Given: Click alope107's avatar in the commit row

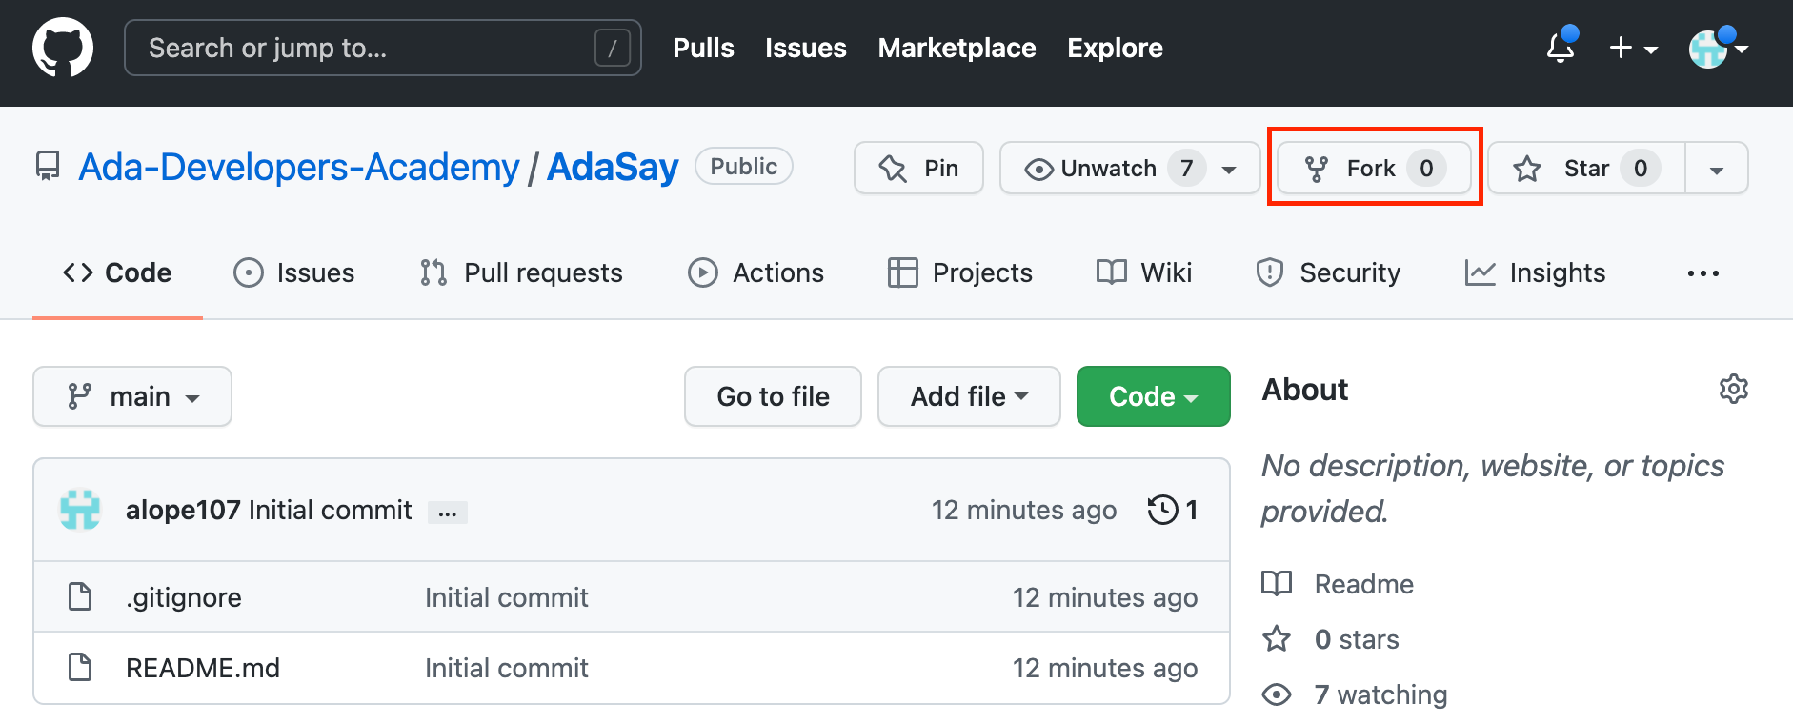Looking at the screenshot, I should click(x=80, y=510).
